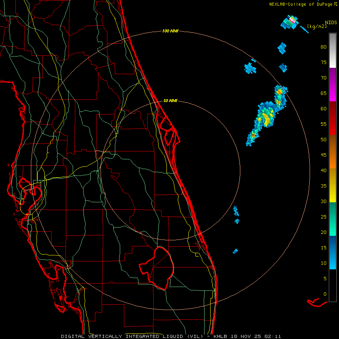
Task: Click the red segment of the color bar
Action: (333, 118)
